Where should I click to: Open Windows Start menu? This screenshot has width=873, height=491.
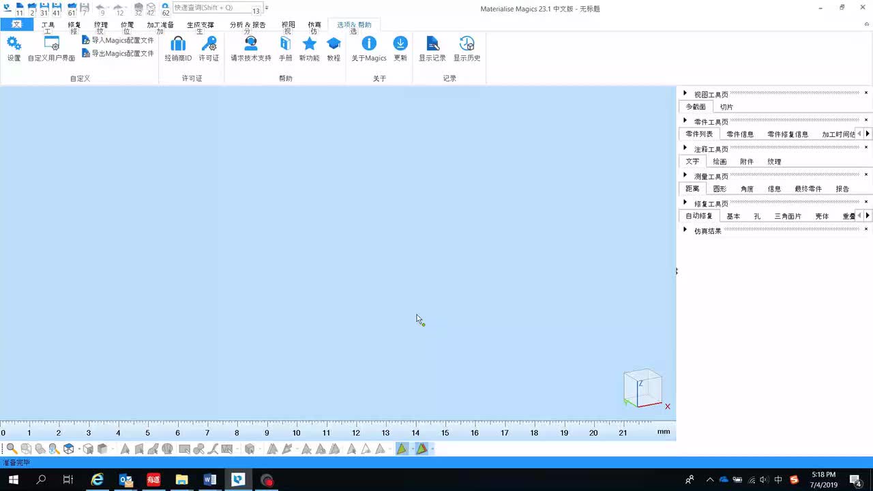click(13, 479)
